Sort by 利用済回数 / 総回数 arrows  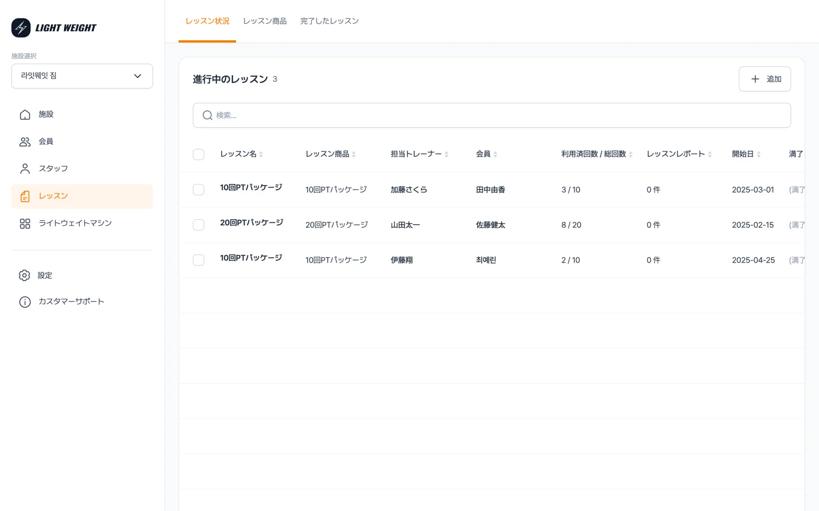coord(631,154)
